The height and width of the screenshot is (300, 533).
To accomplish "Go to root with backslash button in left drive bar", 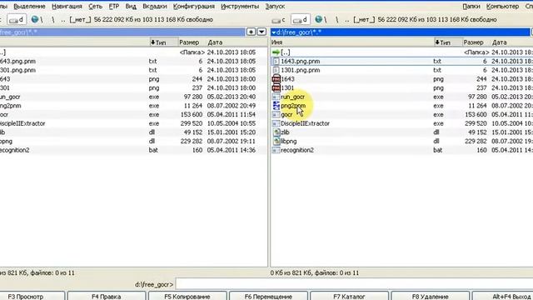I will tap(53, 20).
